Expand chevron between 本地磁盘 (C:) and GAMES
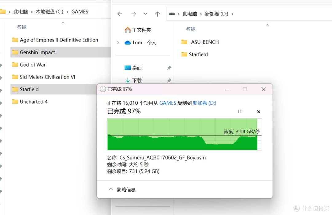Screen dimensions: 332x215 (67, 12)
